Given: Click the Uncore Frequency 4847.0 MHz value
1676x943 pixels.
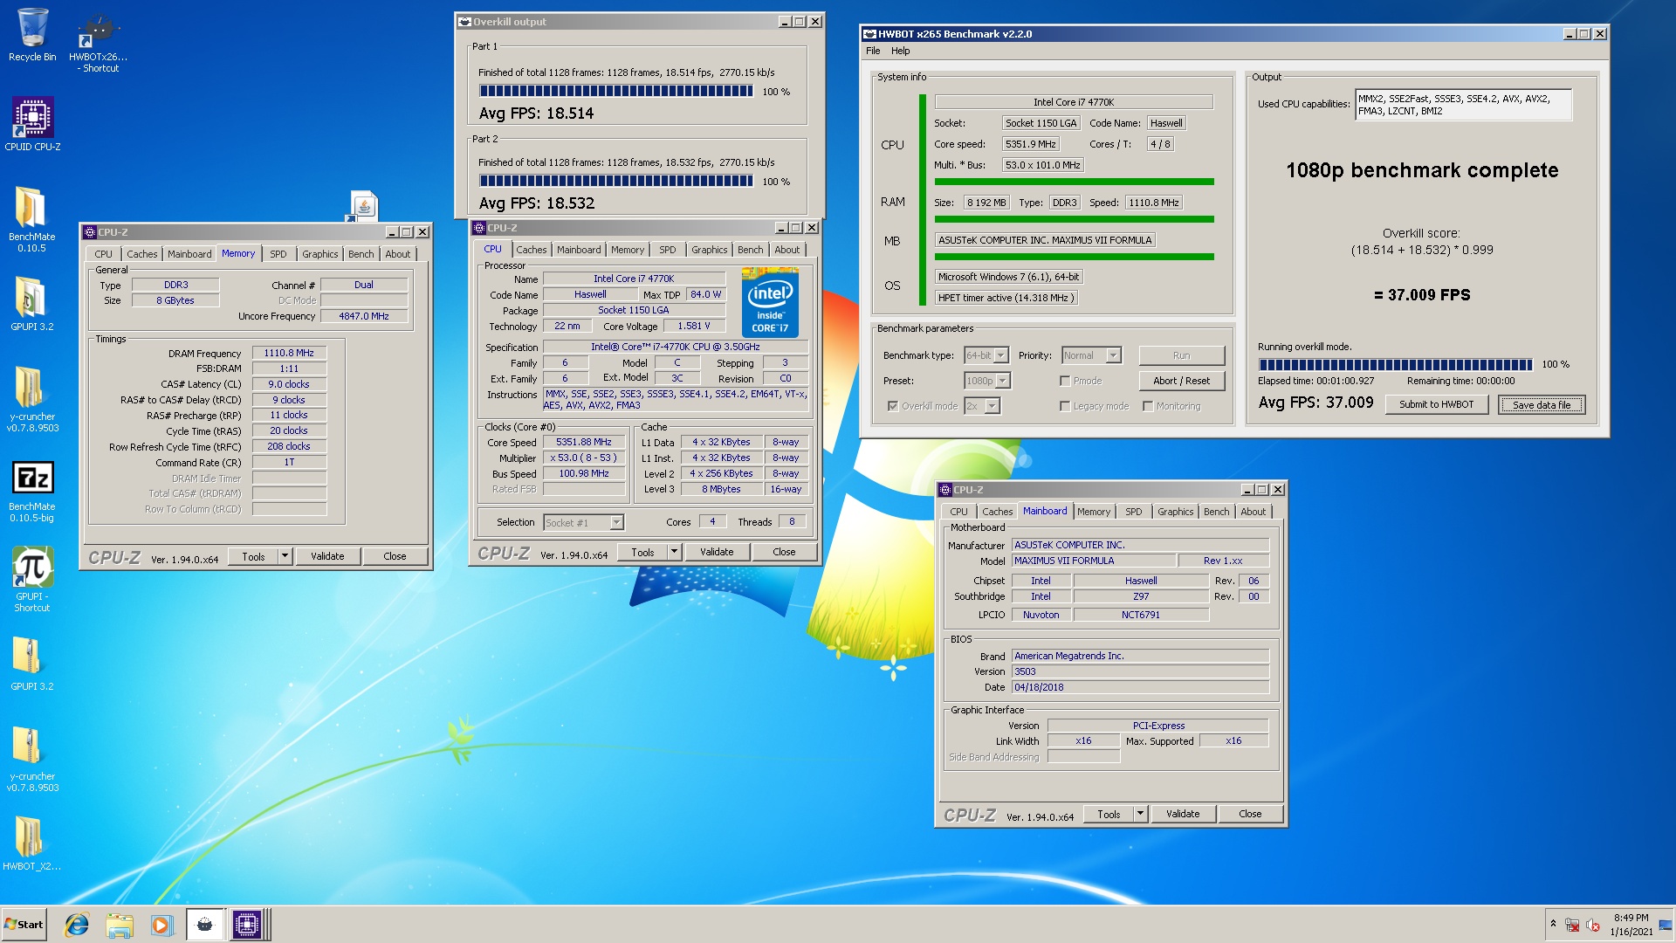Looking at the screenshot, I should [364, 316].
